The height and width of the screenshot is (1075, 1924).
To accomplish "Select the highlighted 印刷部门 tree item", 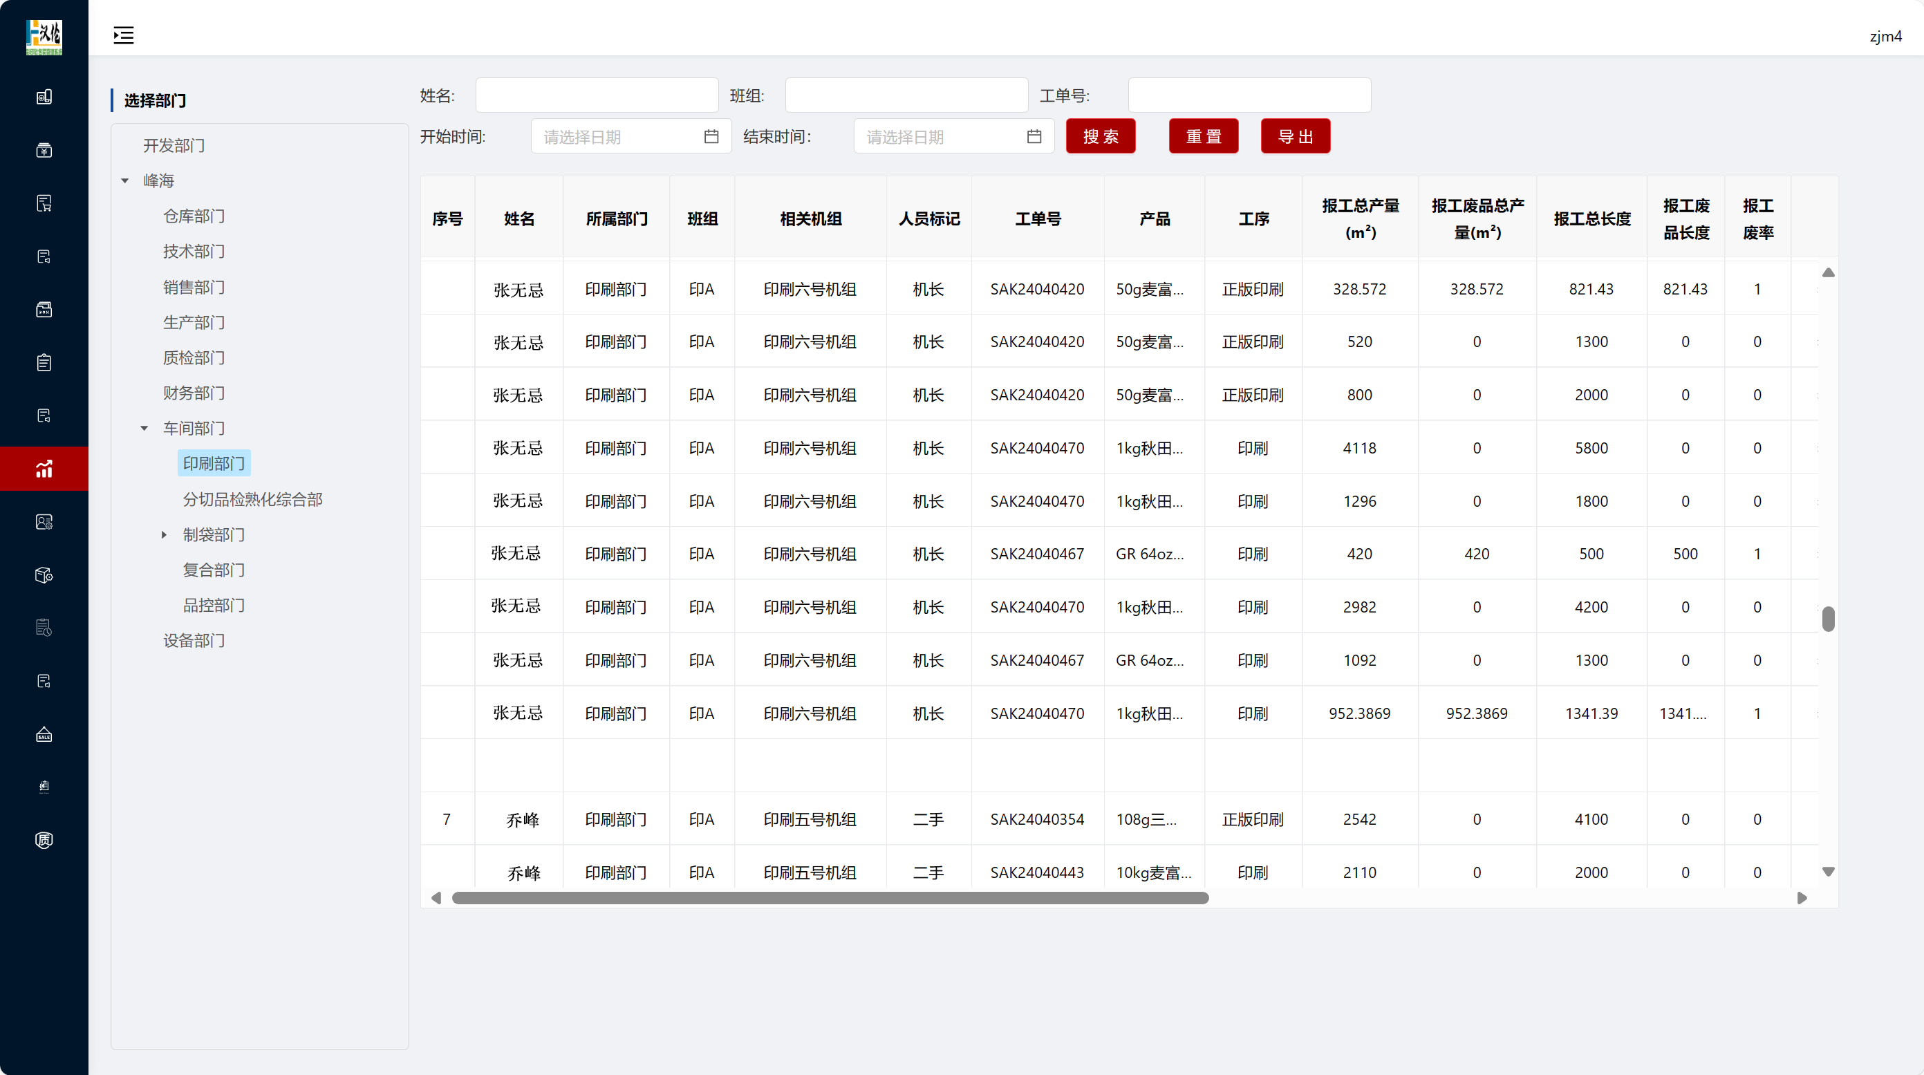I will point(214,463).
